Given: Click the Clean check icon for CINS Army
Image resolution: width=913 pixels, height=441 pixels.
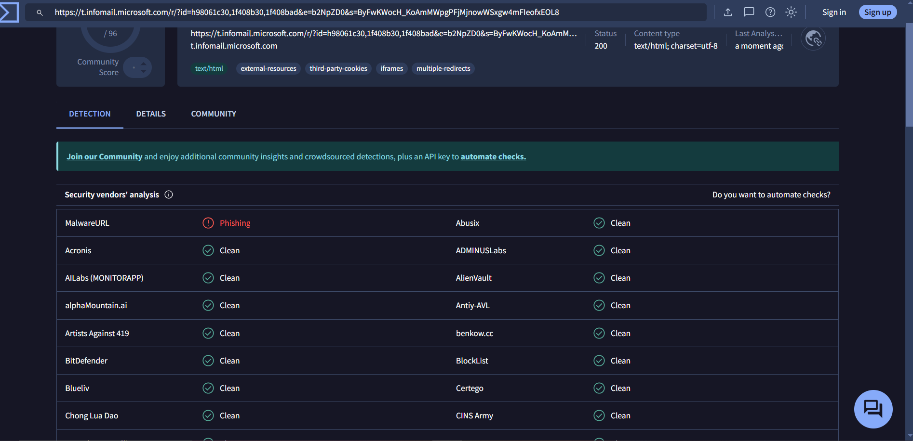Looking at the screenshot, I should 599,415.
